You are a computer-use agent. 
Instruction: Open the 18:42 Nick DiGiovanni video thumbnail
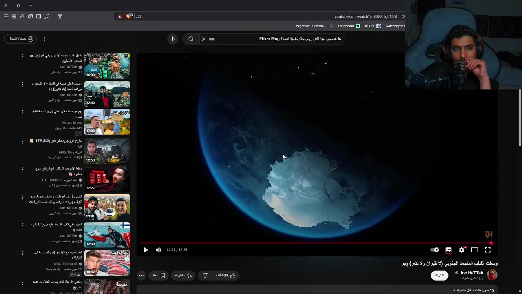point(107,263)
